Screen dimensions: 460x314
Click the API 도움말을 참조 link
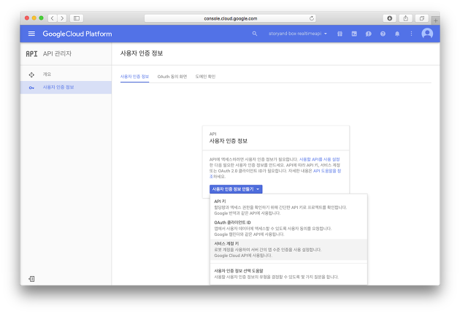click(327, 171)
